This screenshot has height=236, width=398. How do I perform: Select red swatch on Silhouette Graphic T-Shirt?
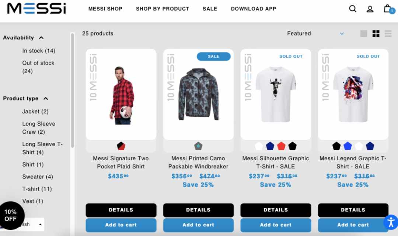pyautogui.click(x=281, y=146)
